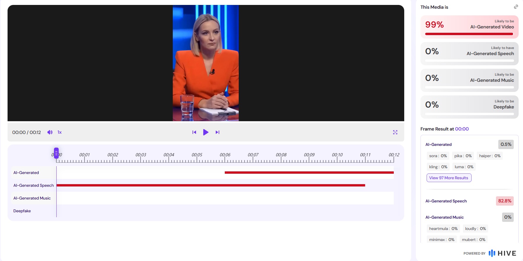Viewport: 523px width, 261px height.
Task: Click the 99% video progress bar
Action: [x=469, y=34]
